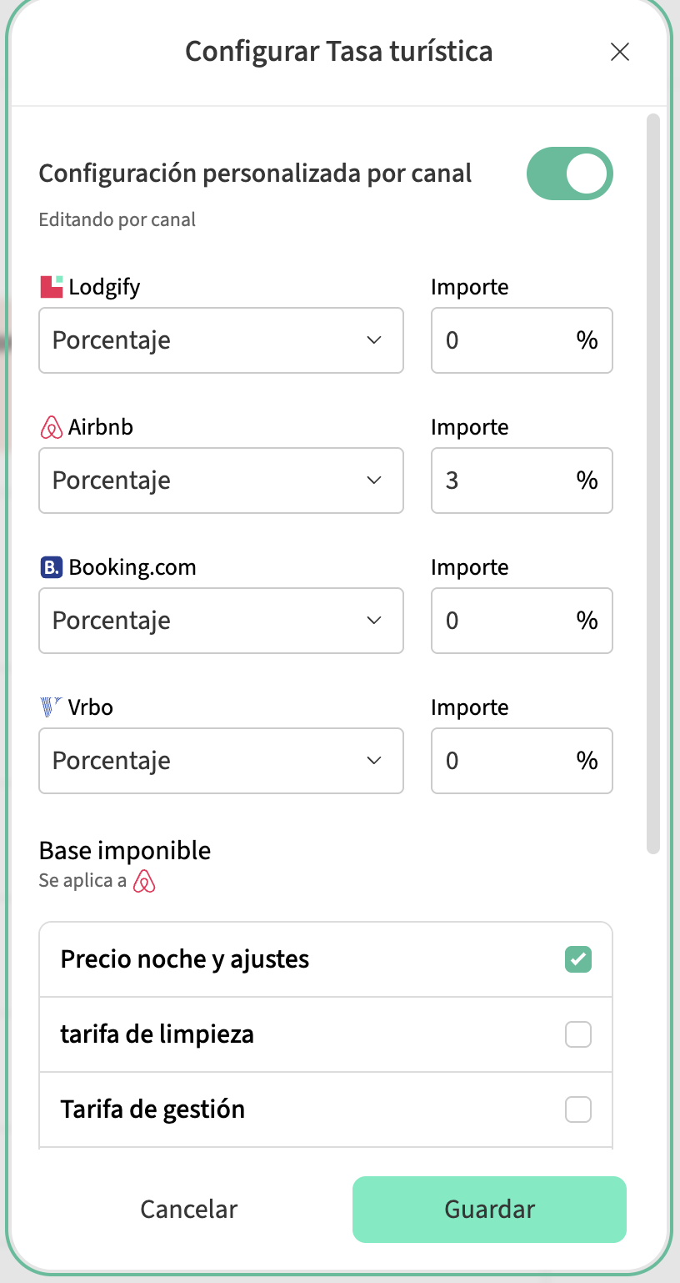Viewport: 680px width, 1283px height.
Task: Check the tarifa de limpieza checkbox
Action: point(578,1034)
